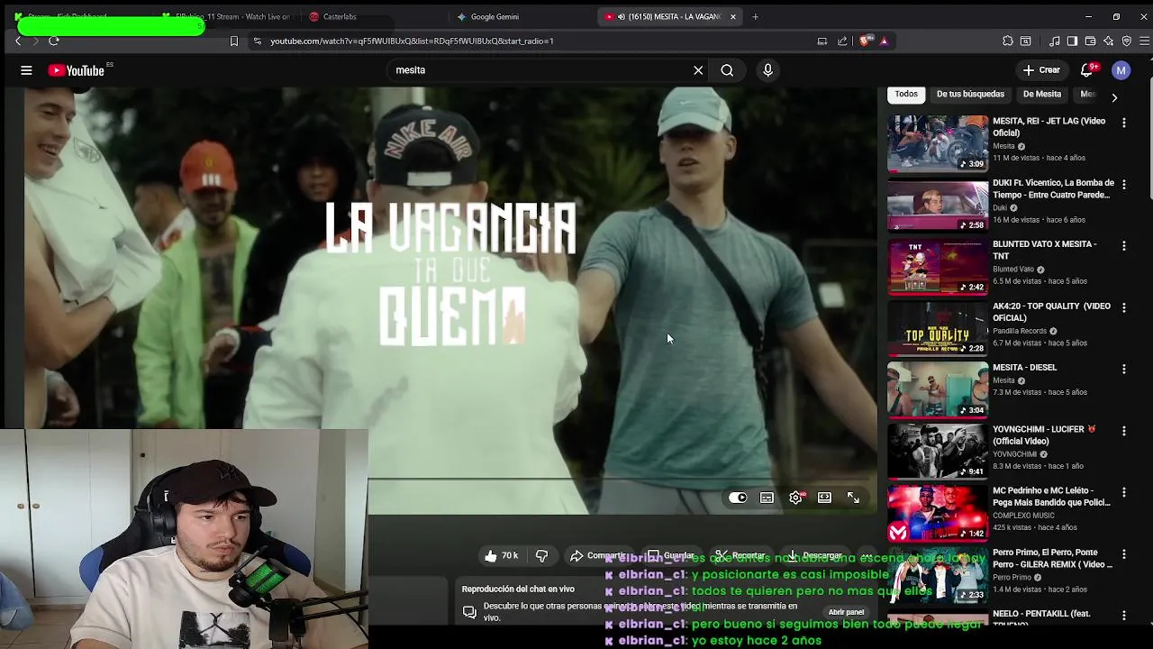This screenshot has width=1153, height=649.
Task: Go to YouTube home via logo
Action: click(77, 70)
